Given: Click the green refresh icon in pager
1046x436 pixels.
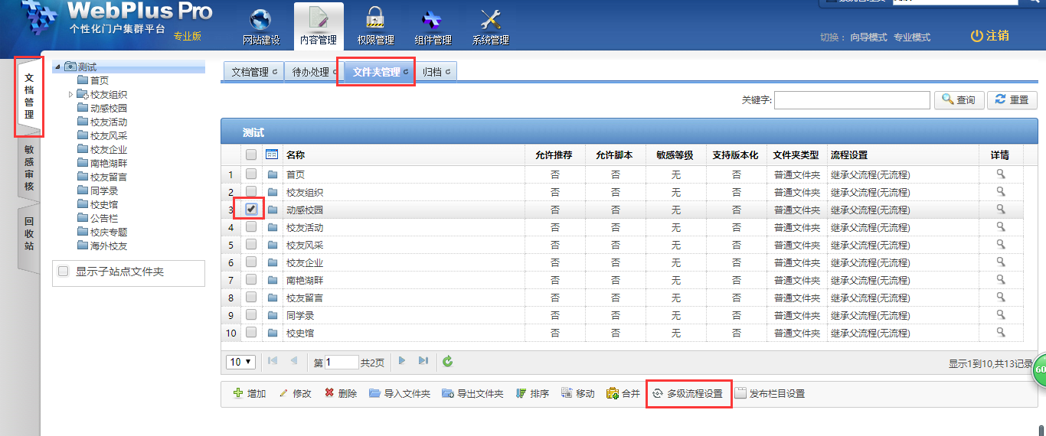Looking at the screenshot, I should coord(448,361).
